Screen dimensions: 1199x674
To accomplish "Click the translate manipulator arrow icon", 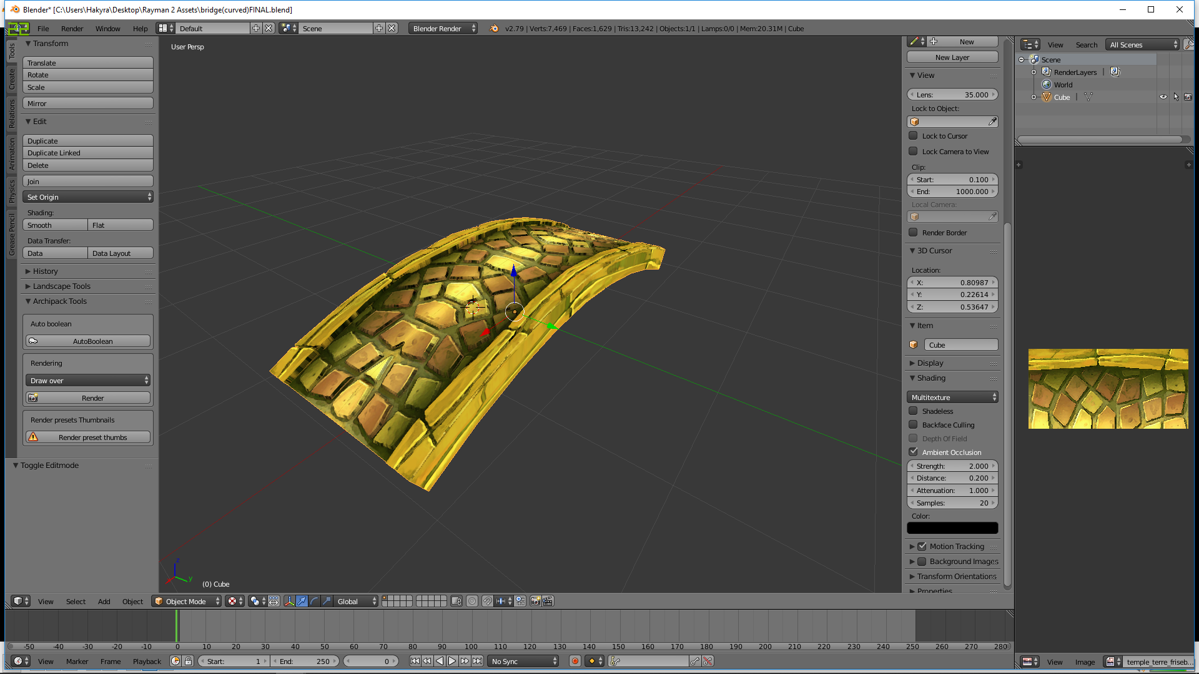I will click(x=302, y=601).
